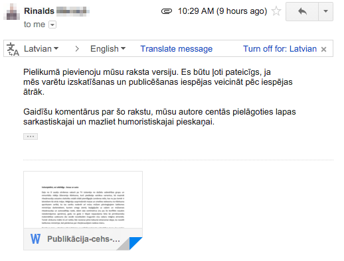
Task: Click paragraph starting 'Pielikumā pievienoju'
Action: 158,82
